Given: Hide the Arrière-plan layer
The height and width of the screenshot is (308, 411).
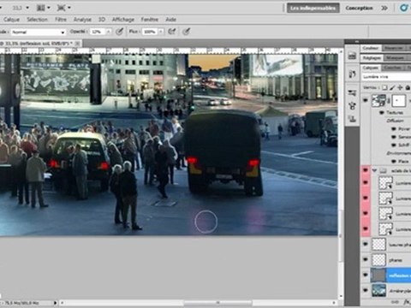Looking at the screenshot, I should point(366,290).
